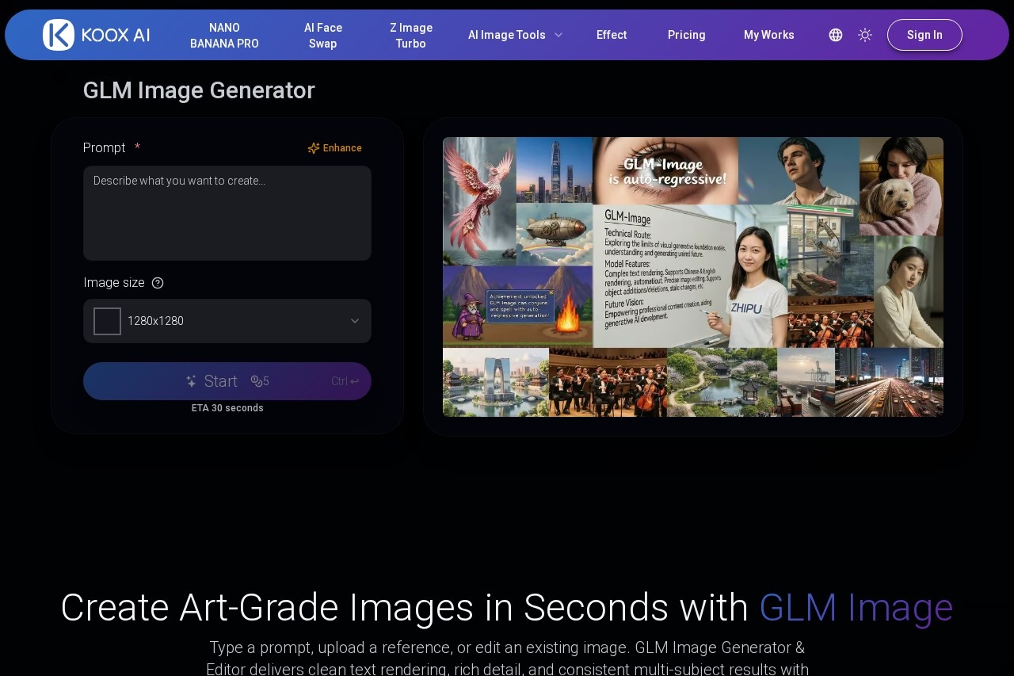Toggle the Enhance prompt option
This screenshot has width=1014, height=676.
tap(334, 148)
